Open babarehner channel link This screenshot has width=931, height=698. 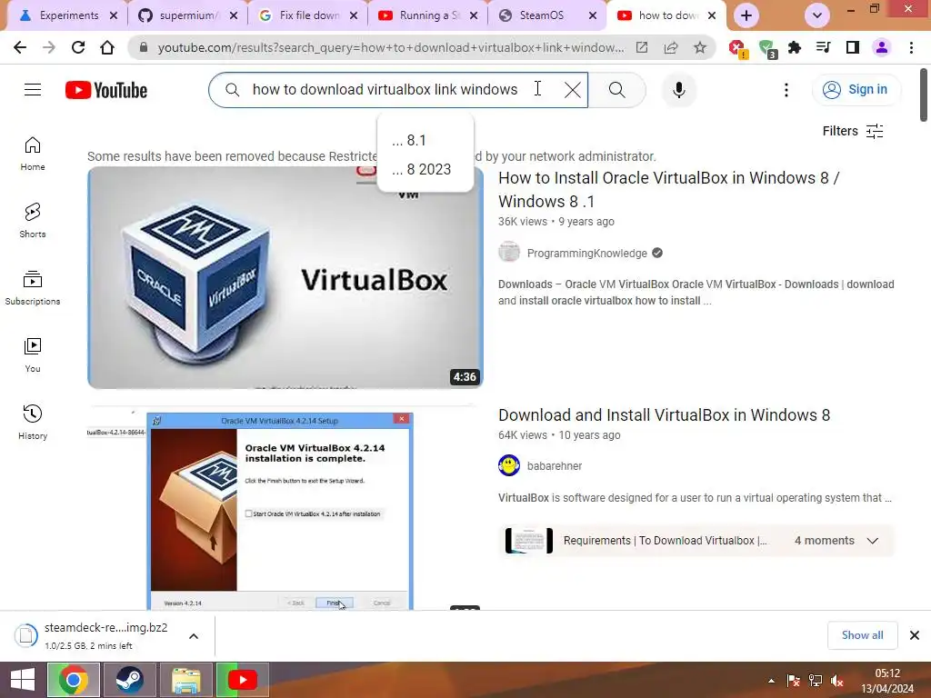click(554, 466)
